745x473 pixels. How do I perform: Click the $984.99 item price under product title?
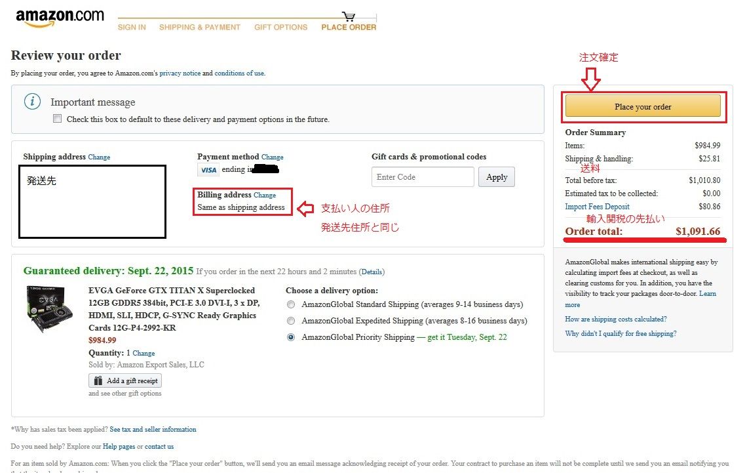pyautogui.click(x=102, y=340)
